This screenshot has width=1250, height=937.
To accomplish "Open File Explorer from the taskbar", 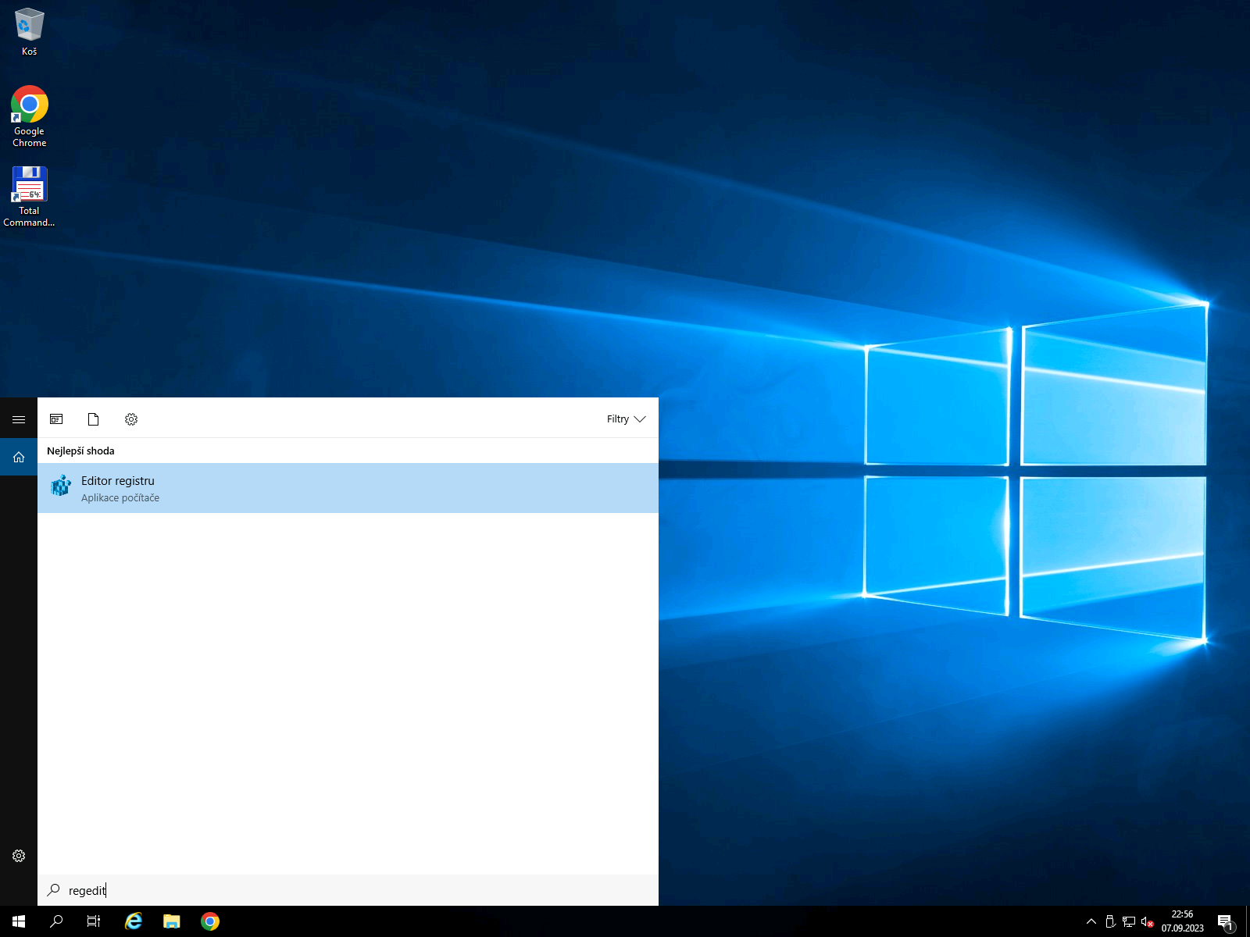I will click(x=172, y=921).
